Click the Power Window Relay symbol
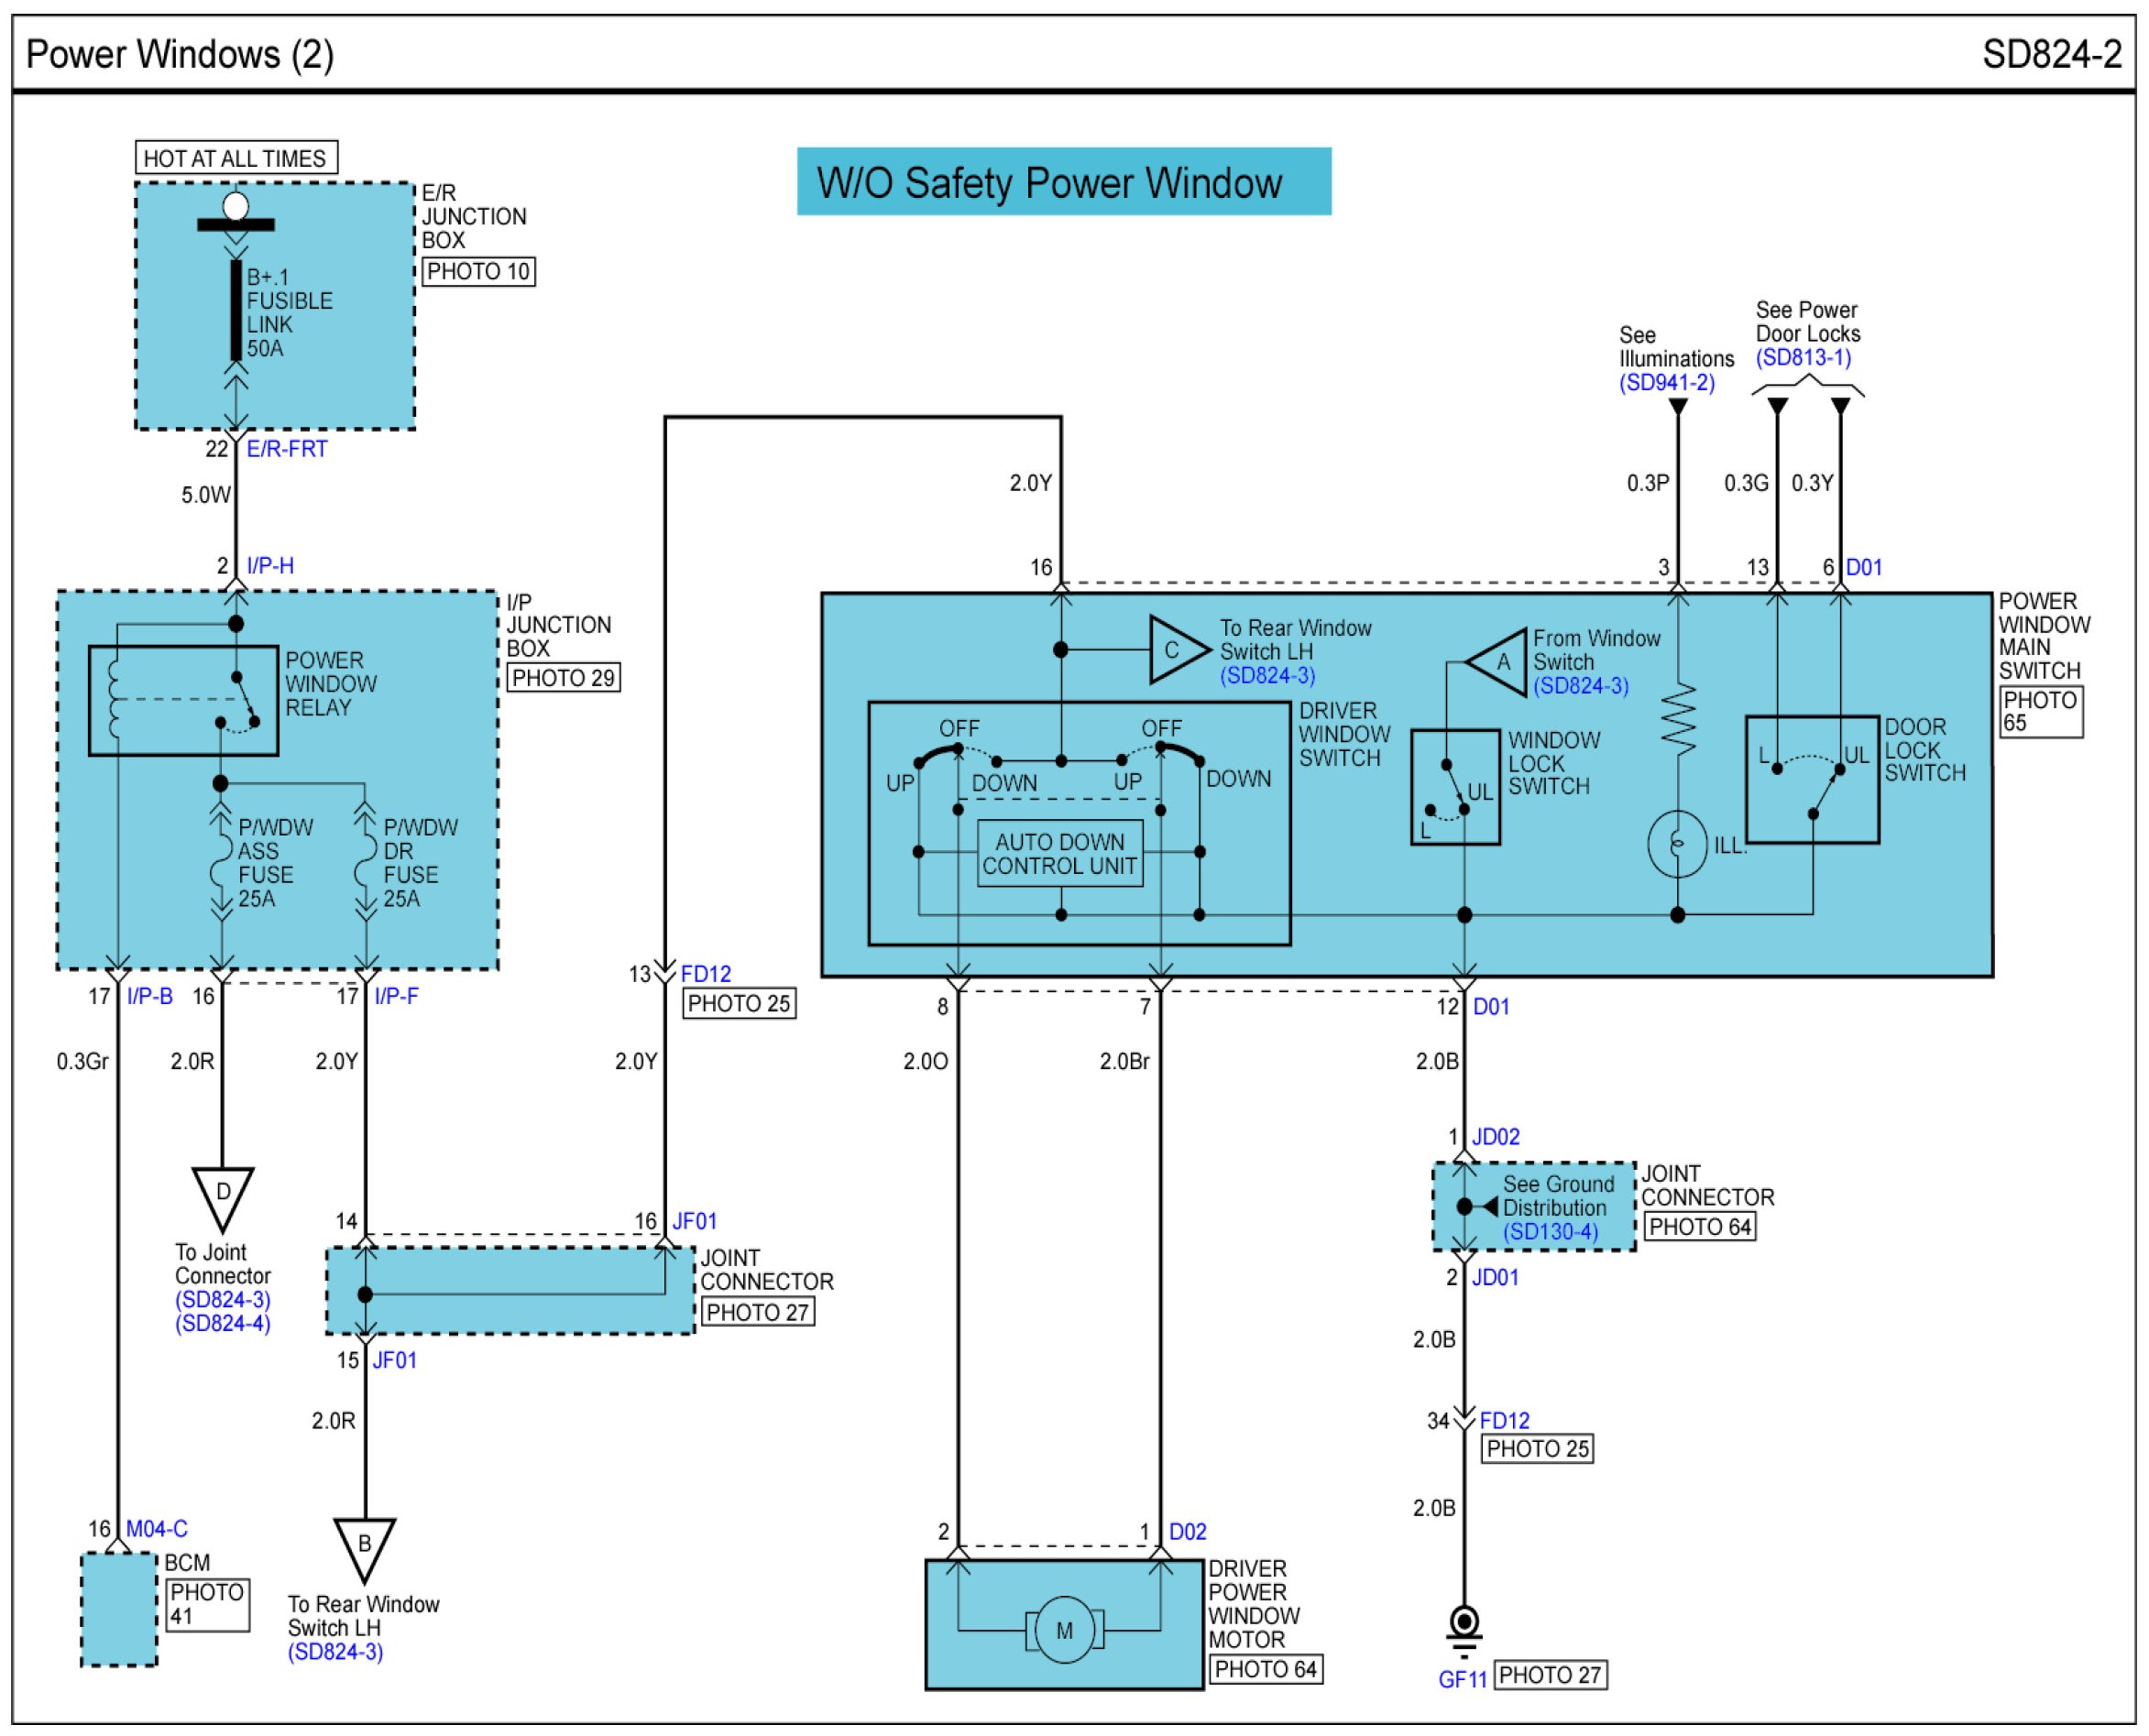This screenshot has height=1736, width=2149. click(x=183, y=700)
